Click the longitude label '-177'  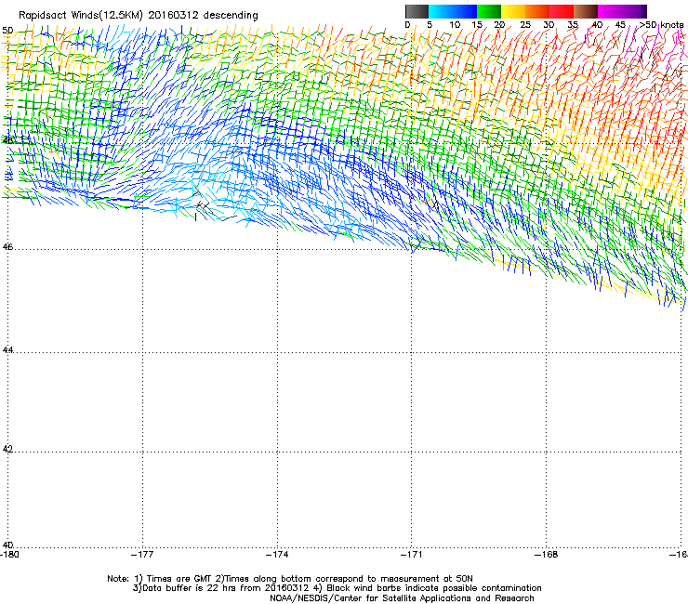pos(142,555)
